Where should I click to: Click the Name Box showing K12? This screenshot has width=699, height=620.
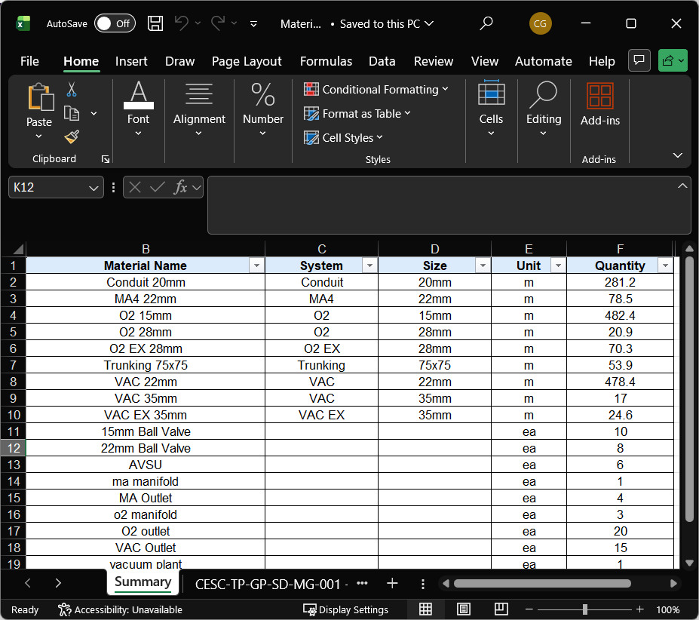coord(56,187)
